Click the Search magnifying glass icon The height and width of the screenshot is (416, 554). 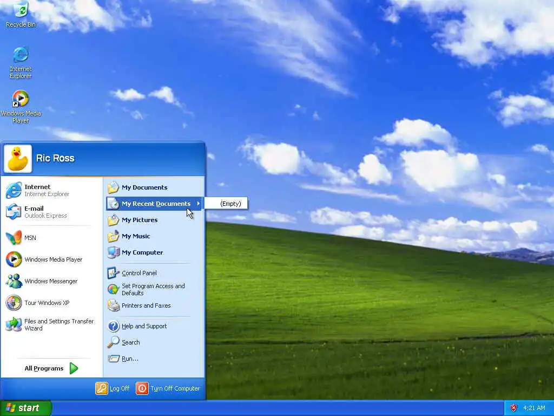[x=113, y=342]
